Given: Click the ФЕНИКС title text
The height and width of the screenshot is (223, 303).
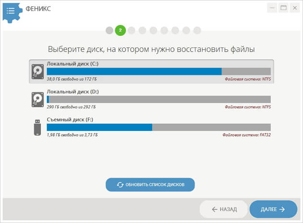Looking at the screenshot, I should tap(38, 9).
